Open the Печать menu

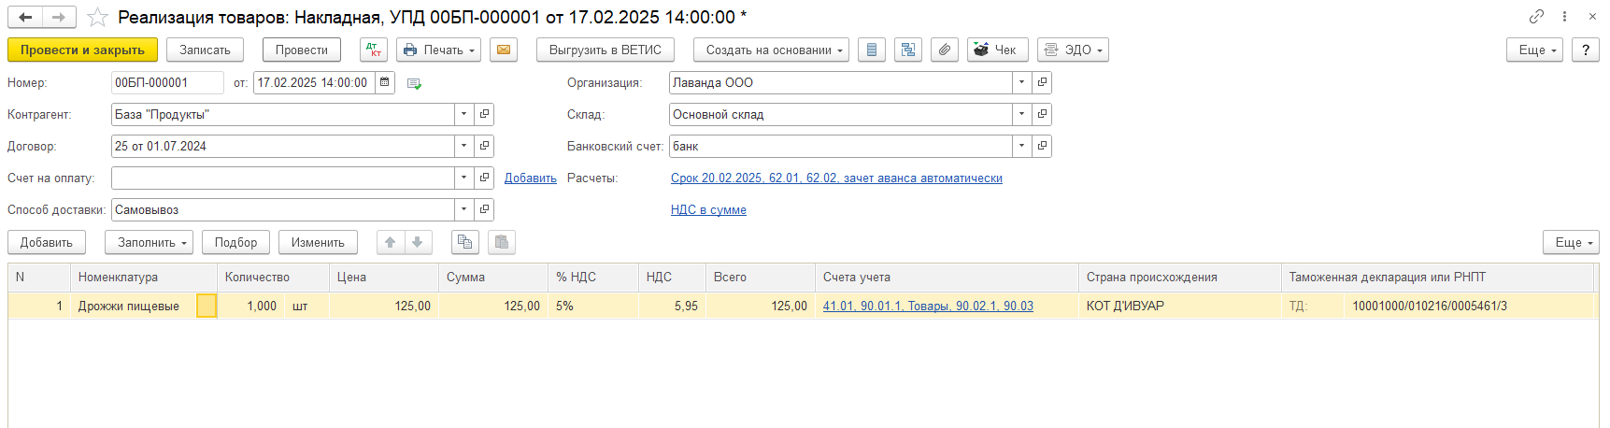(x=438, y=50)
